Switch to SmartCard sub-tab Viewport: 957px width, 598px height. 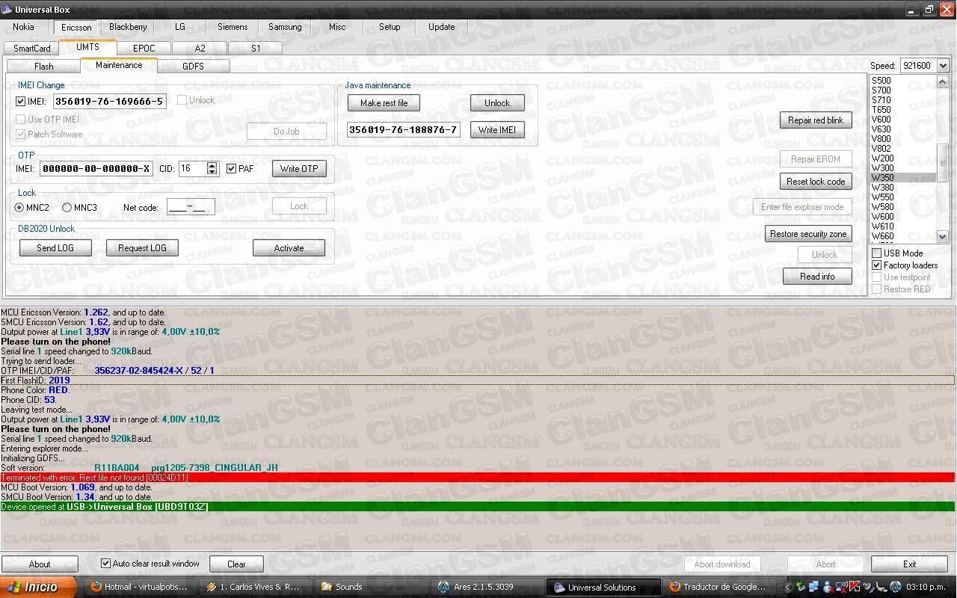pos(31,48)
